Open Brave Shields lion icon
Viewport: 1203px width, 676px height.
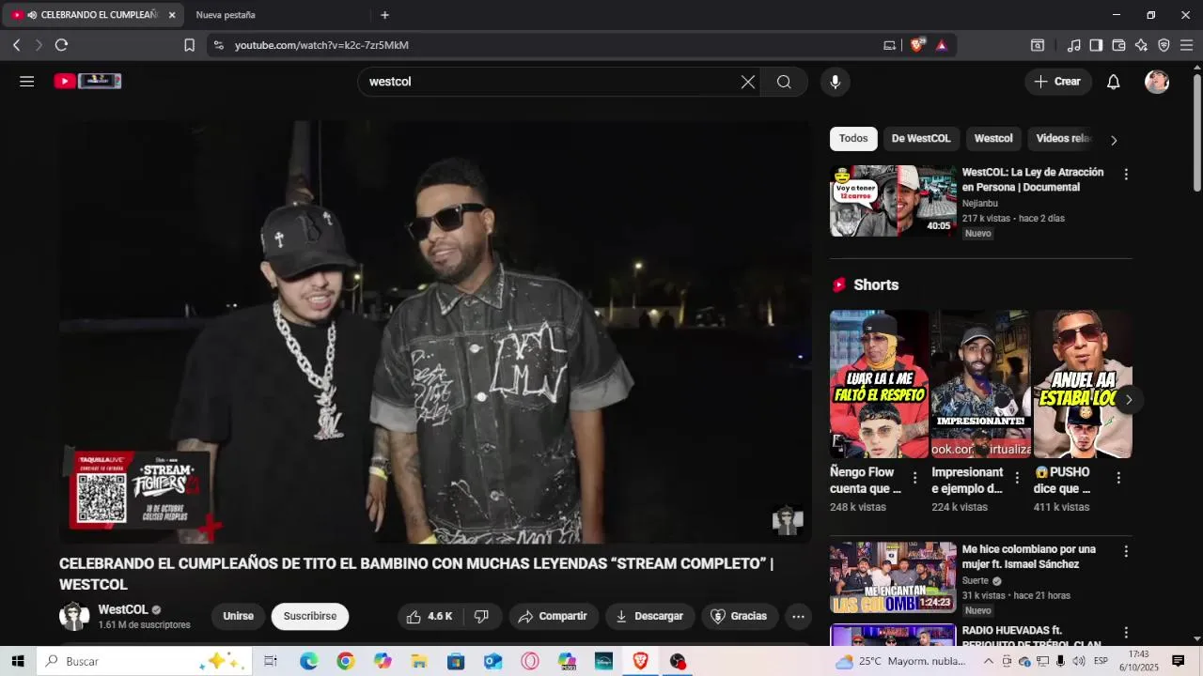pos(917,45)
